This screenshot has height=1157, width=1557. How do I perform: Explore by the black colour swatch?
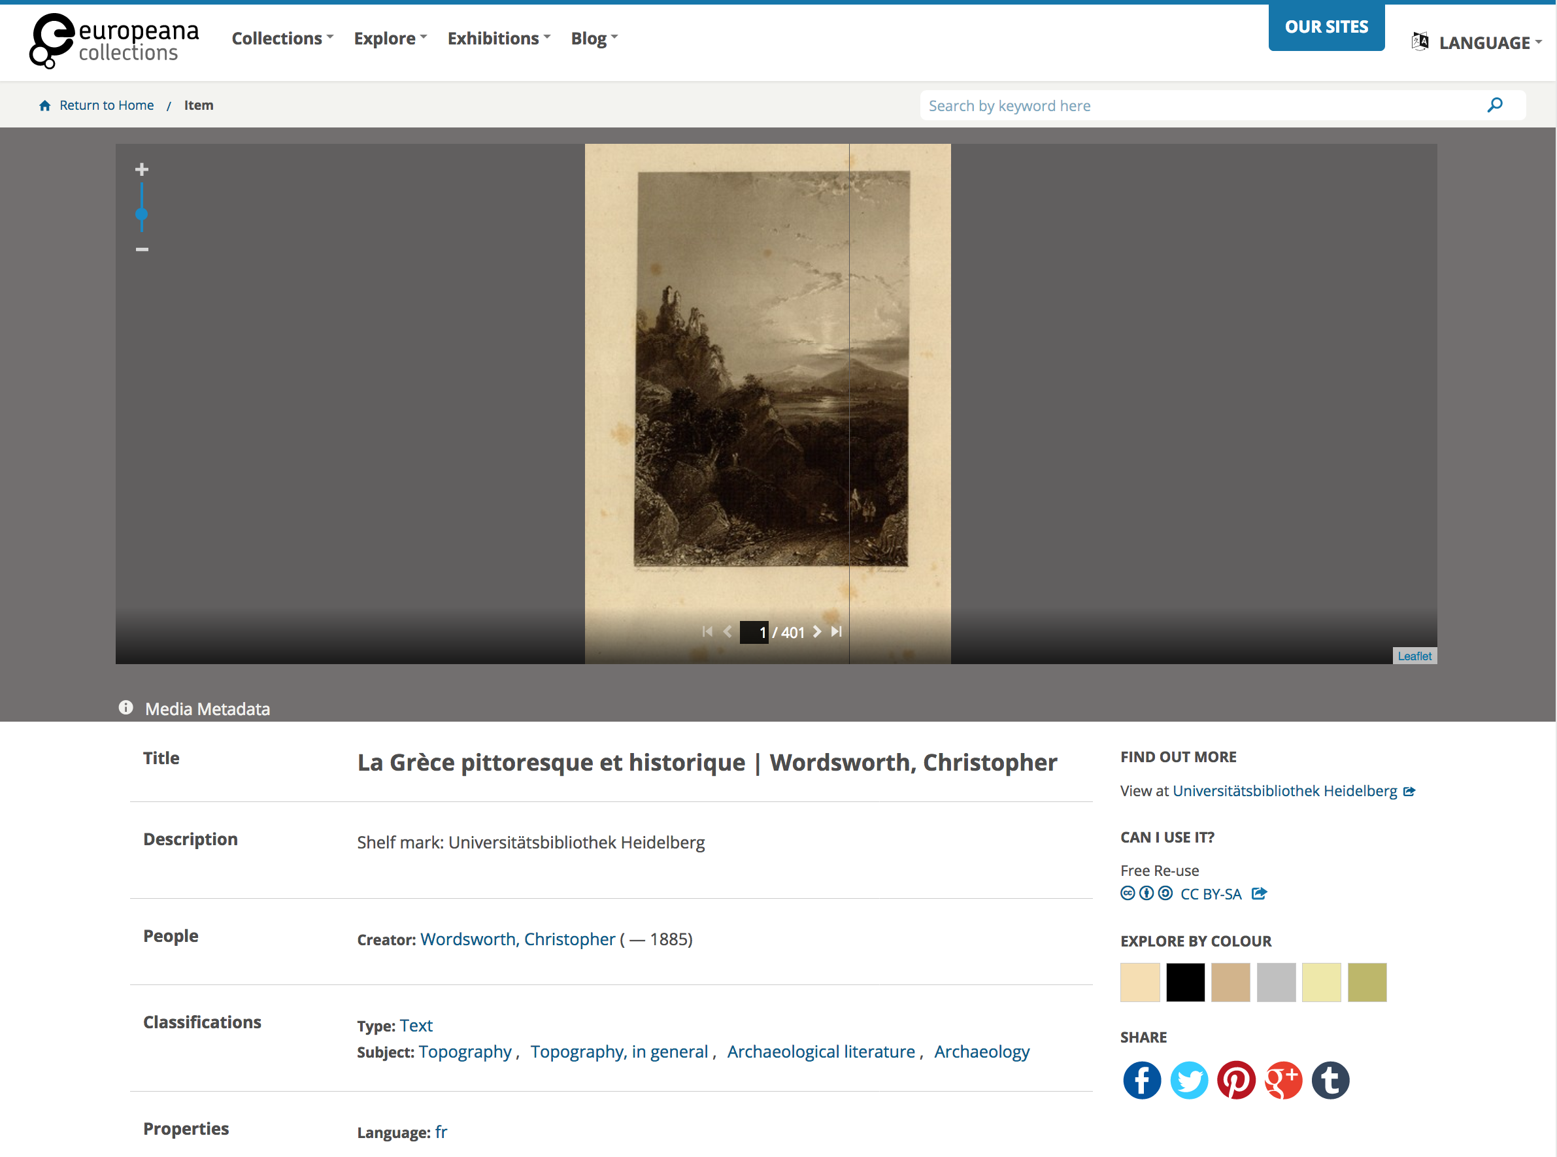pyautogui.click(x=1185, y=982)
